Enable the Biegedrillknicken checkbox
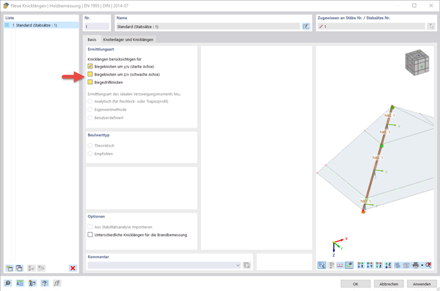The height and width of the screenshot is (291, 440). coord(90,82)
